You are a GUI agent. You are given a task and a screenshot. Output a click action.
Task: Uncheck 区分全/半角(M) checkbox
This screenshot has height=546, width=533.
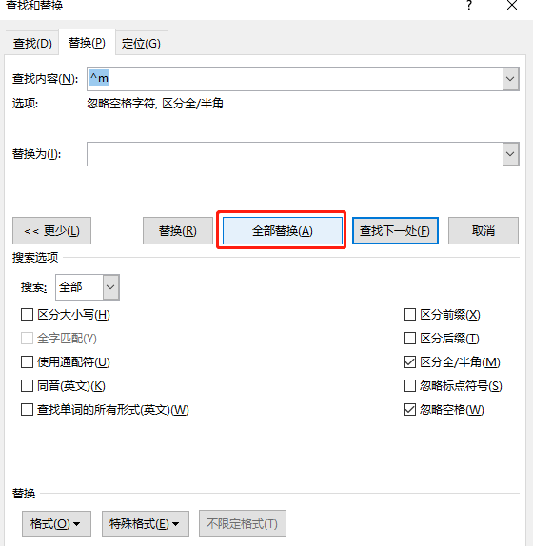pyautogui.click(x=409, y=362)
